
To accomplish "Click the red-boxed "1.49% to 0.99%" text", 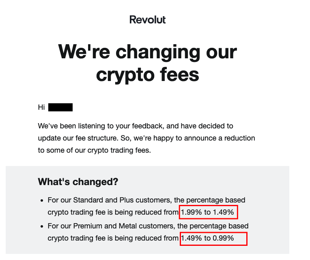I will tap(207, 238).
